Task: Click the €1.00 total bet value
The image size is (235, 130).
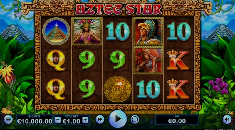Action: pos(71,121)
